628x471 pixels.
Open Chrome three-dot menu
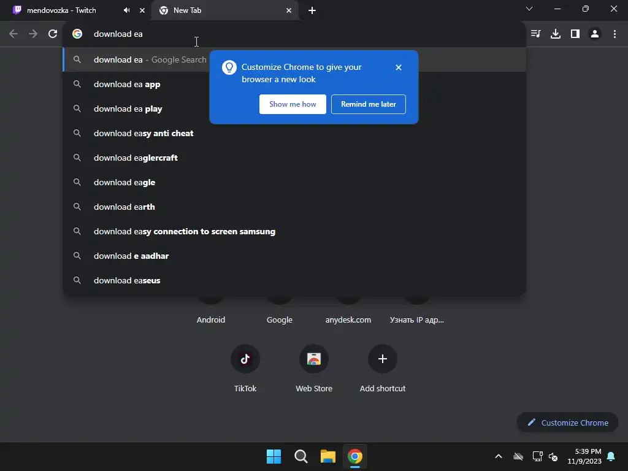click(615, 34)
